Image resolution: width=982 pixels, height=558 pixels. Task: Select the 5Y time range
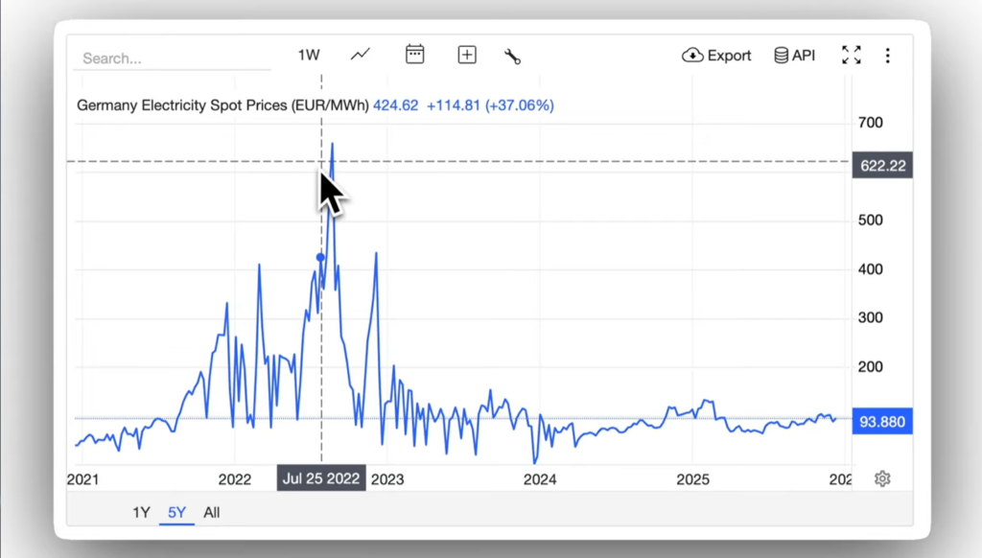coord(176,513)
